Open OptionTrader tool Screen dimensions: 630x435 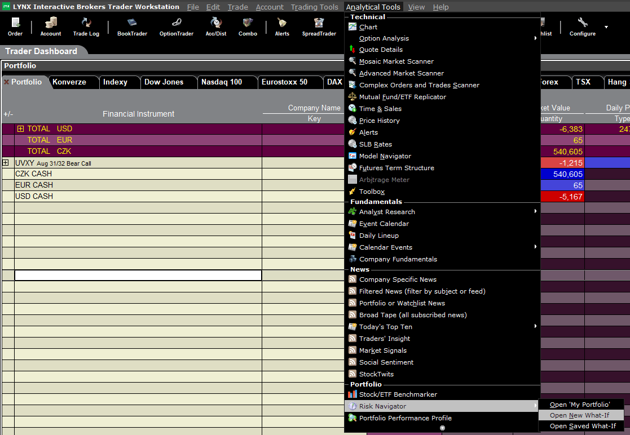176,26
